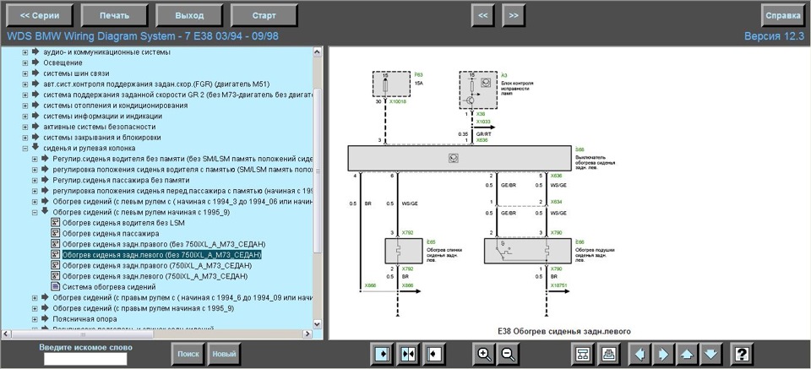Image resolution: width=811 pixels, height=369 pixels.
Task: Expand системы закрывания и блокировки node
Action: [x=24, y=138]
